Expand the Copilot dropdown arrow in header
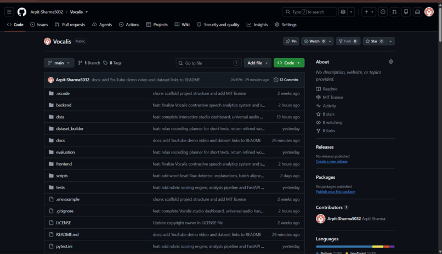The width and height of the screenshot is (442, 254). point(351,12)
